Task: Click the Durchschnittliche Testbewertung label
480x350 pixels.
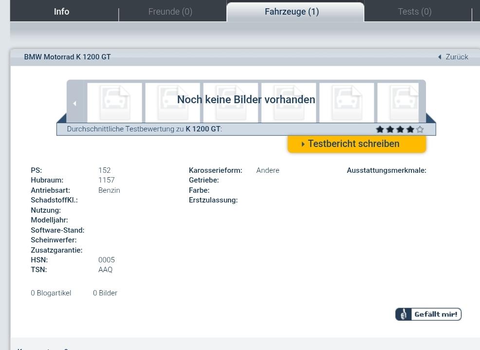Action: [145, 129]
